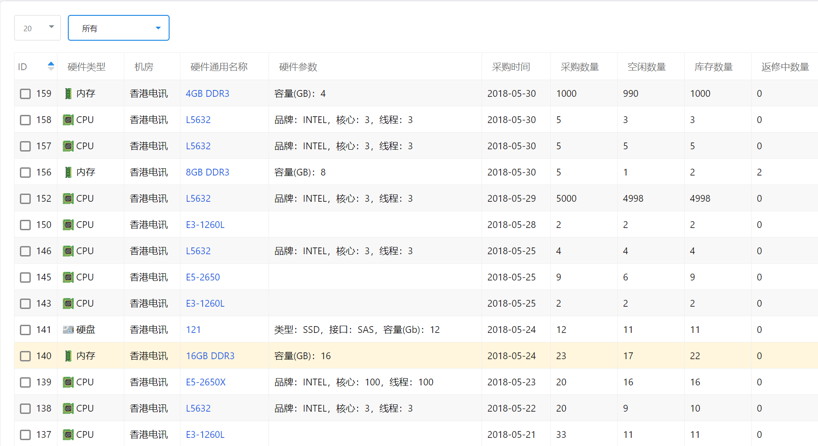Check the box for ID 138
818x446 pixels.
click(x=25, y=408)
